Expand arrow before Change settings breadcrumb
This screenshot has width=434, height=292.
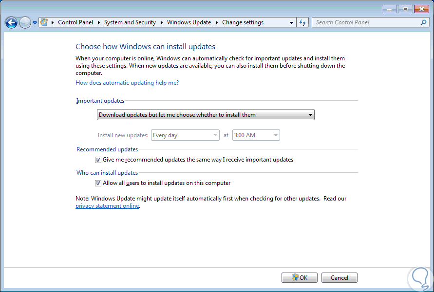217,22
